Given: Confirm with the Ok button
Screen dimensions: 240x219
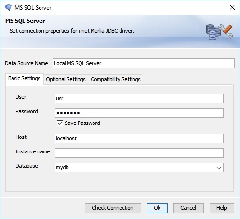Looking at the screenshot, I should click(157, 208).
